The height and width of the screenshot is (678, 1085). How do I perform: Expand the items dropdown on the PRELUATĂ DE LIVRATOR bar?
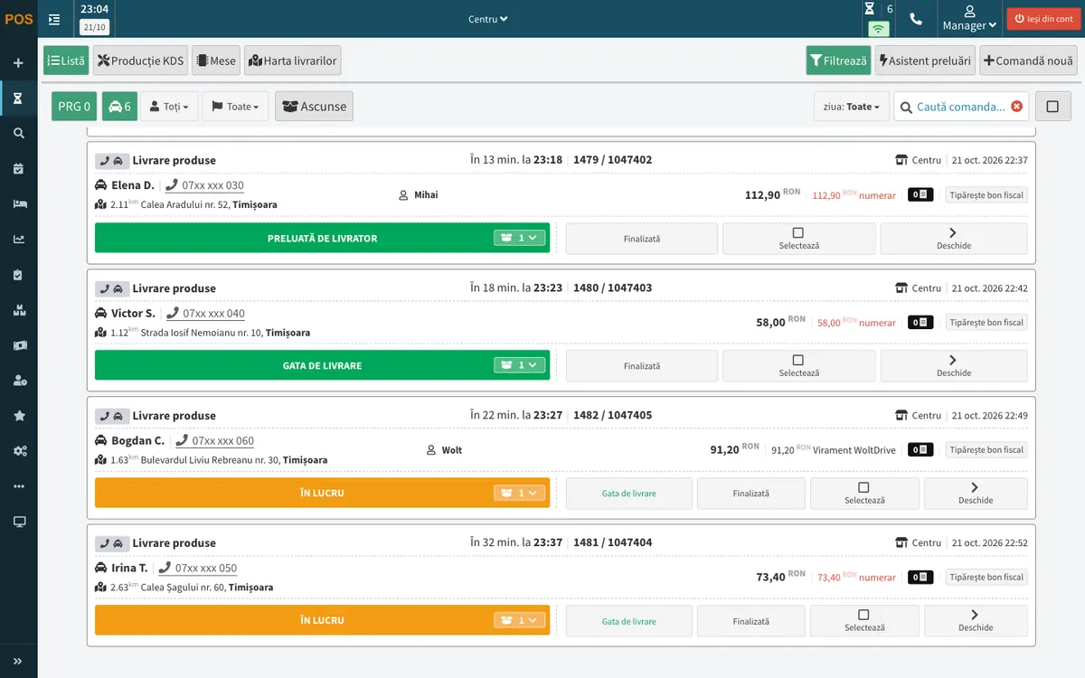pos(521,238)
